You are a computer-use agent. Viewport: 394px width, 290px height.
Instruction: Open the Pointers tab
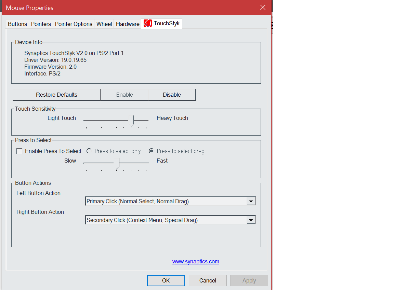[41, 24]
